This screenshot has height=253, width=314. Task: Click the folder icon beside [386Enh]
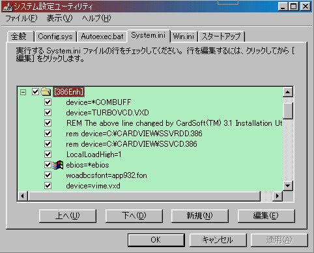pos(46,92)
